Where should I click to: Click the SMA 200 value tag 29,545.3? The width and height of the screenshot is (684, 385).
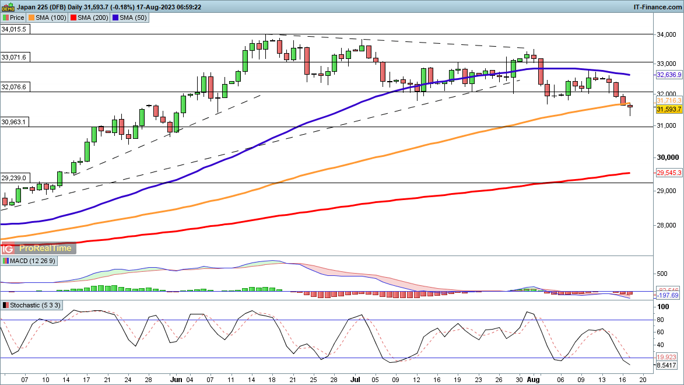coord(669,173)
